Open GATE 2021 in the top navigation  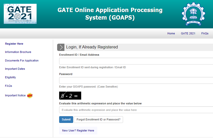tap(188, 33)
